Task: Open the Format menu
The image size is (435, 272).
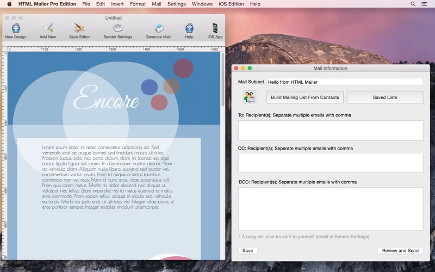Action: [138, 4]
